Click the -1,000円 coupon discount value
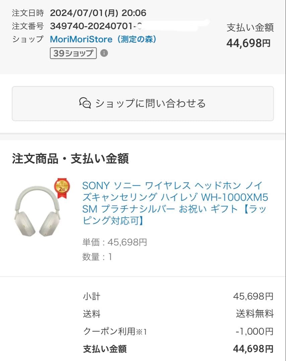This screenshot has height=361, width=286. click(x=255, y=331)
